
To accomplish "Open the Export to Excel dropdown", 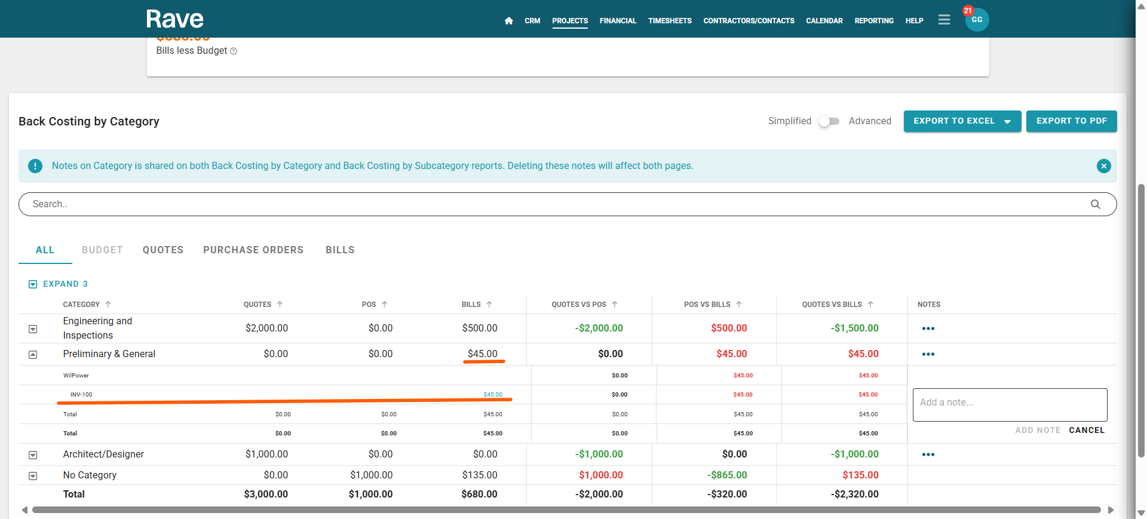I will (1007, 121).
